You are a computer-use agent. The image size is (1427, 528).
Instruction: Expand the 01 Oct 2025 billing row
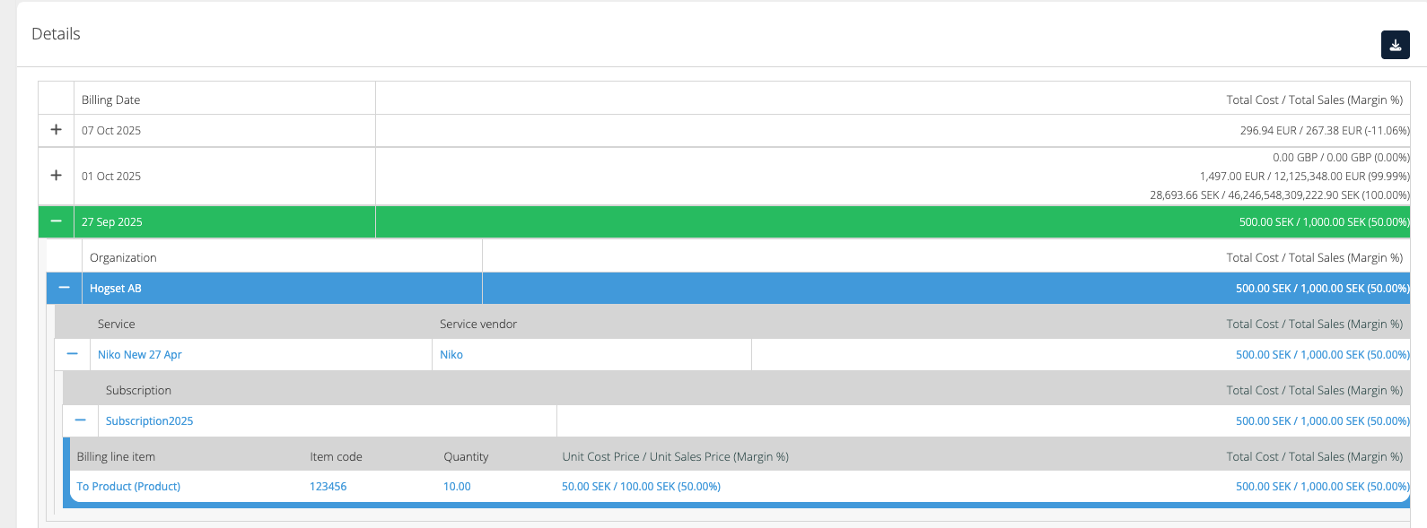(x=56, y=176)
